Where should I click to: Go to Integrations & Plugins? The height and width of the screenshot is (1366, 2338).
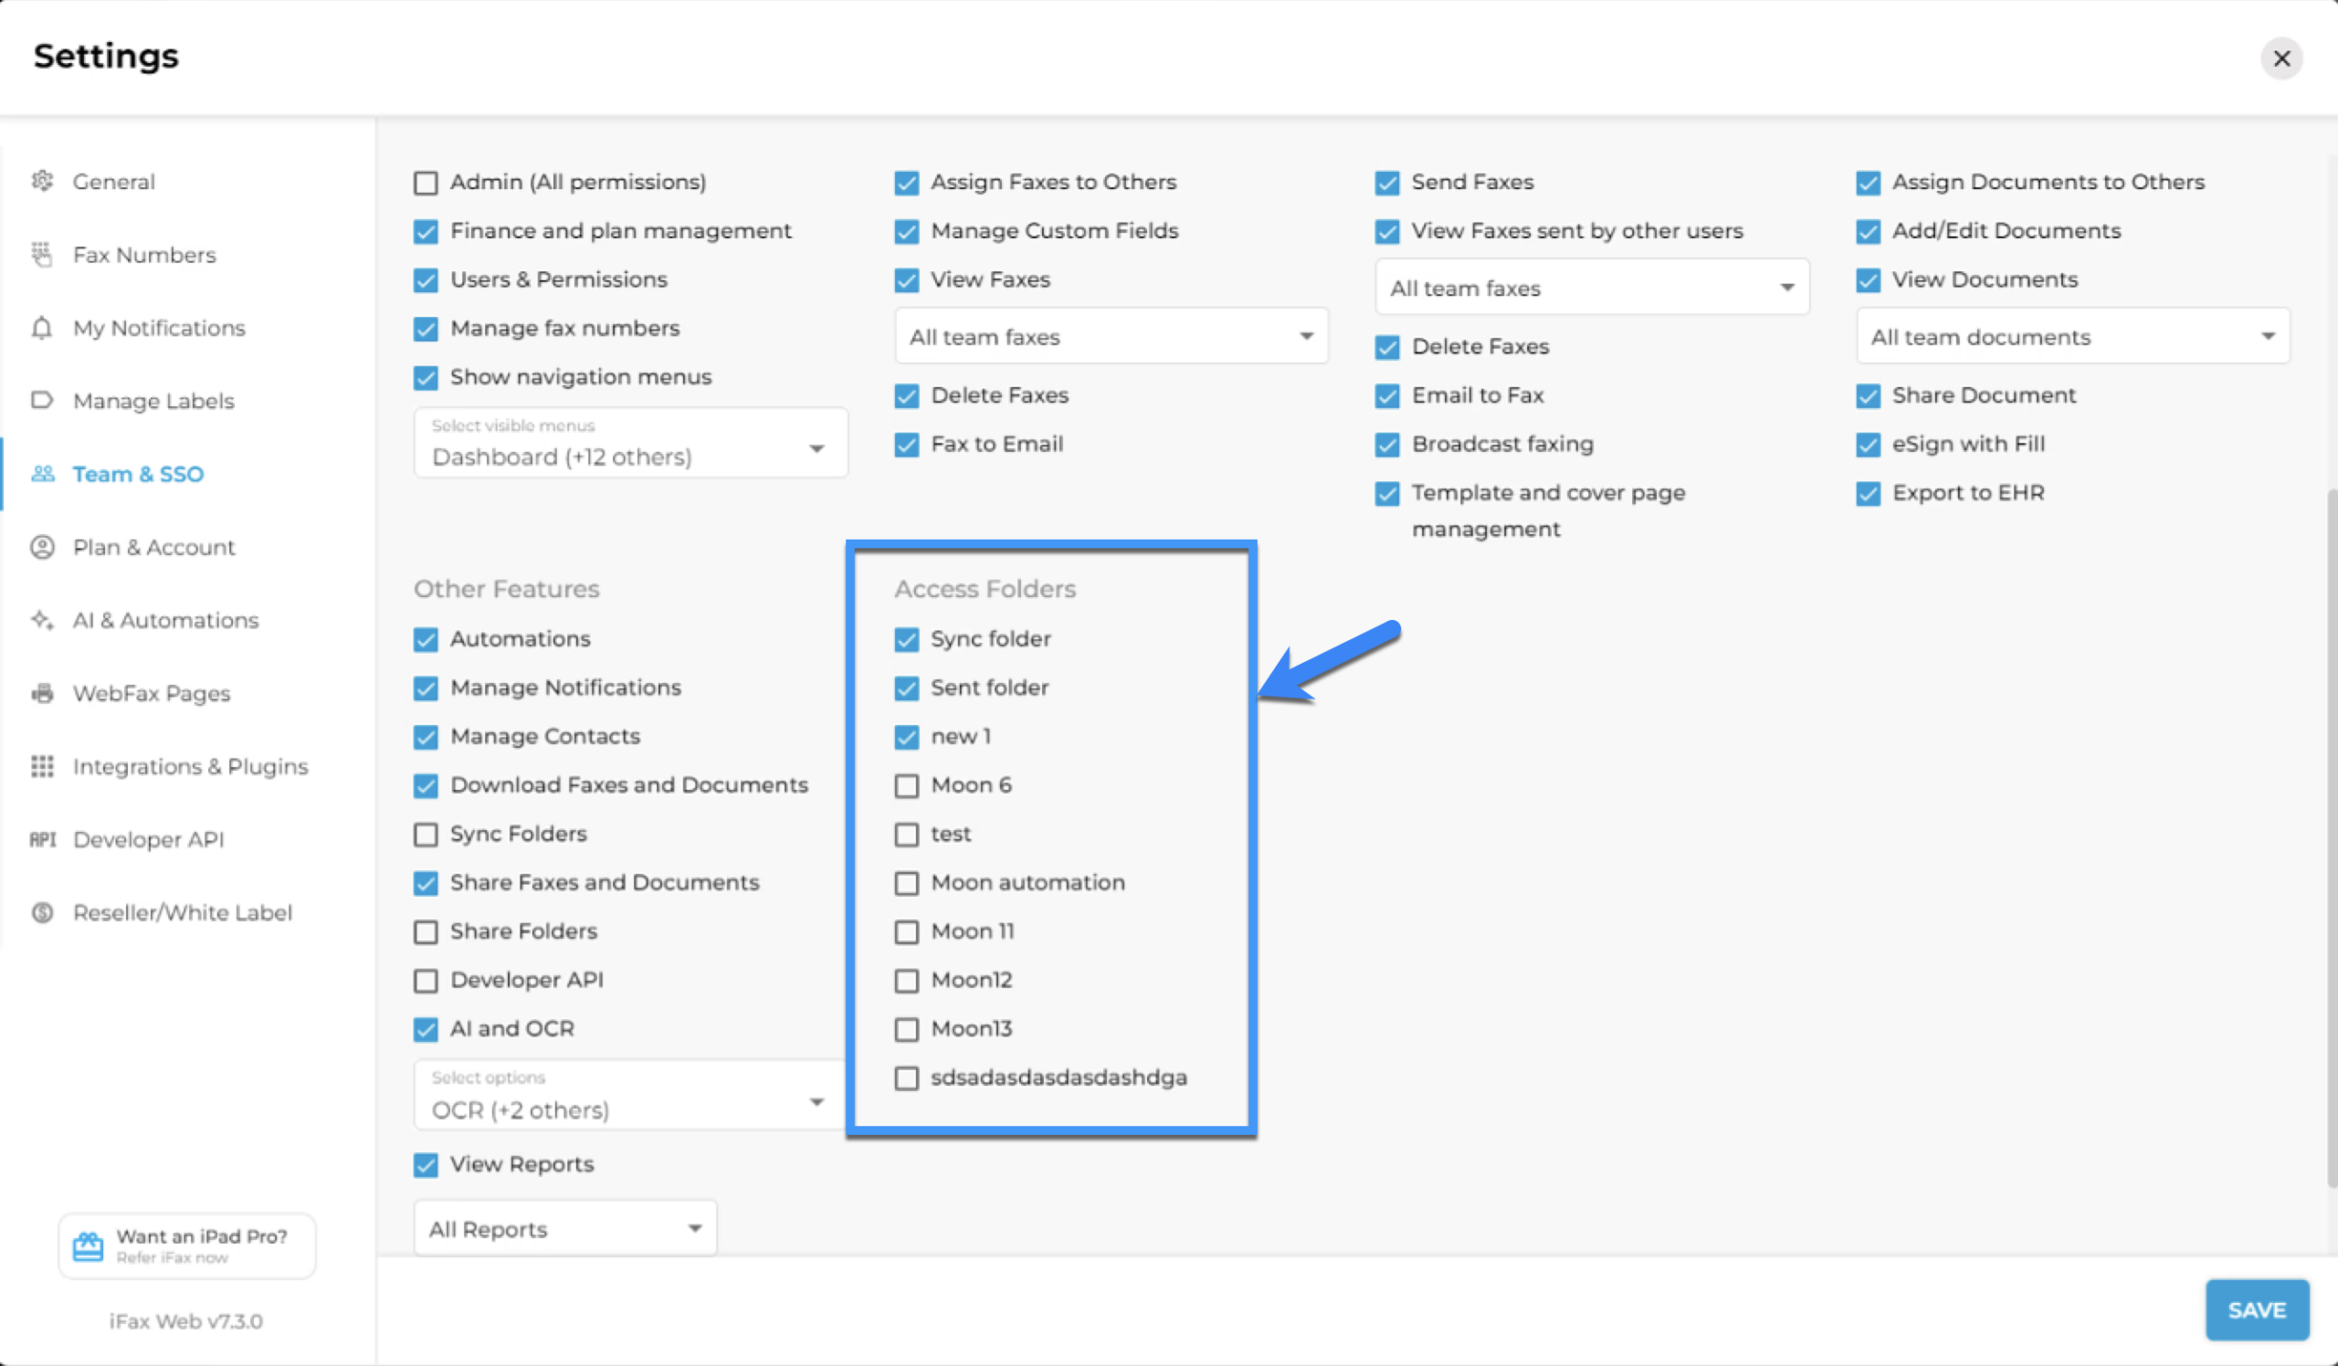[x=190, y=766]
